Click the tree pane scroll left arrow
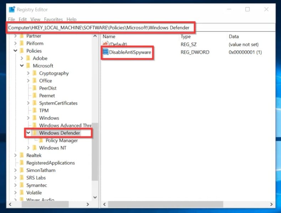The image size is (281, 213). (x=10, y=204)
